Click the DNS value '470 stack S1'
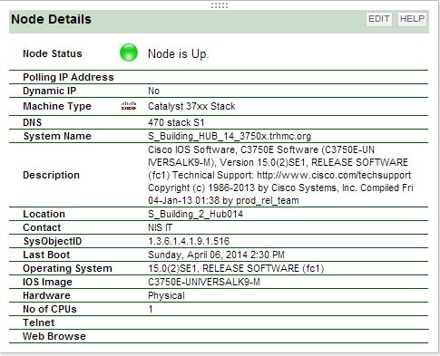Viewport: 440px width, 356px height. (176, 122)
